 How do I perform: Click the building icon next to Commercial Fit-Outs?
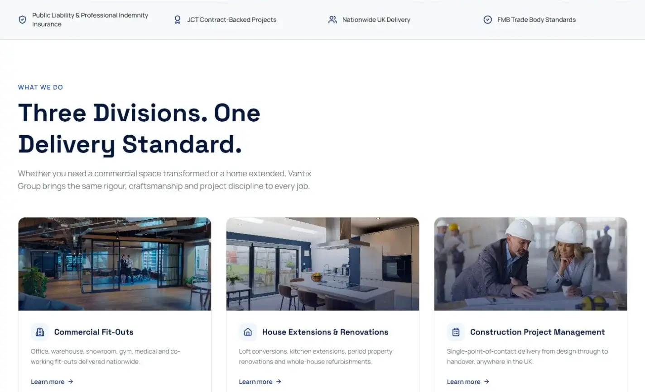coord(40,332)
